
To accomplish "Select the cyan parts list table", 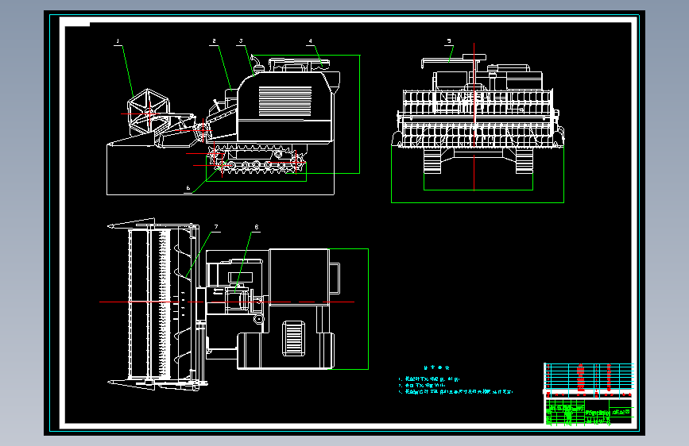I will click(x=589, y=380).
